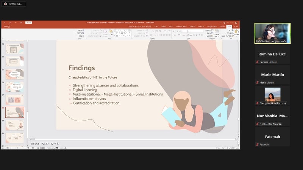Click the Findings slide title text

tap(81, 68)
